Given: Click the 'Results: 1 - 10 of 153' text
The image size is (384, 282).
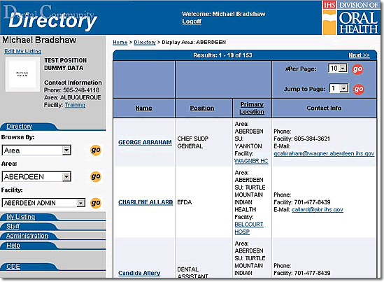Looking at the screenshot, I should [222, 55].
